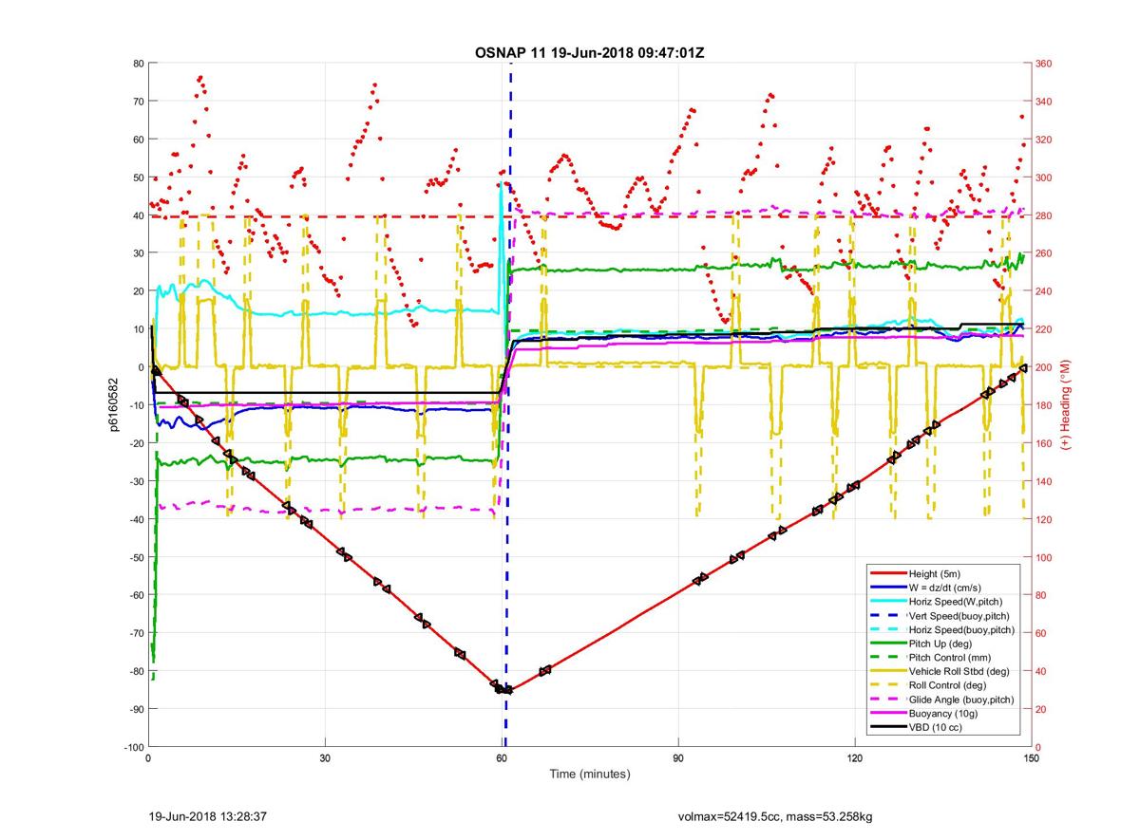
Task: Click the red line sample beside 'Height (5m)'
Action: click(888, 573)
